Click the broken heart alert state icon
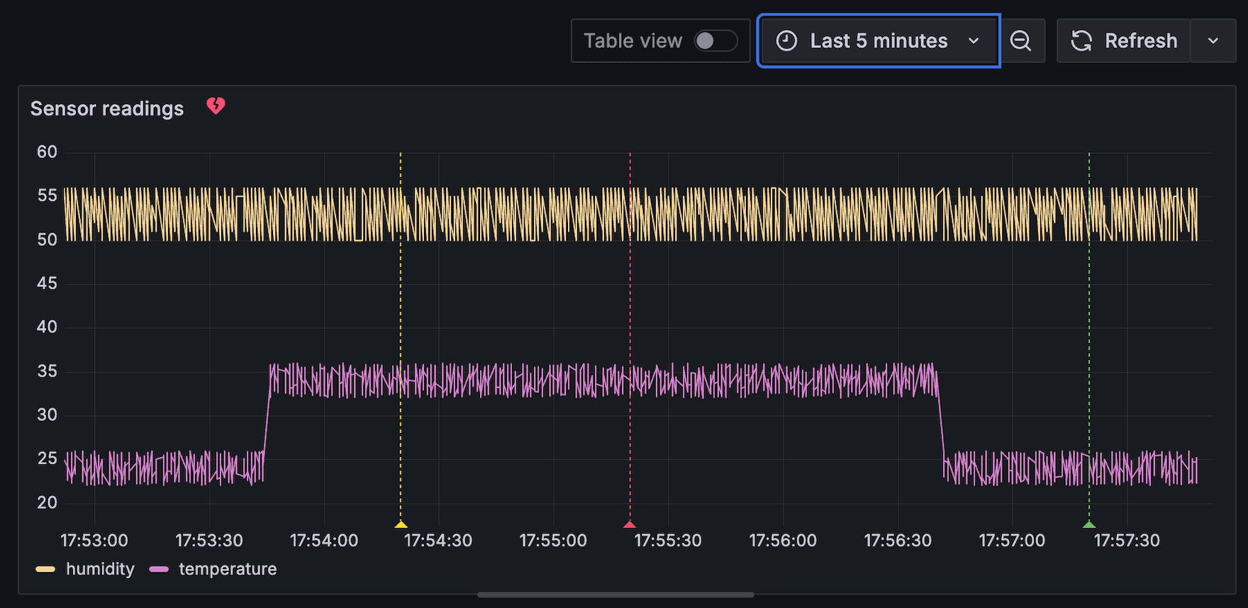The width and height of the screenshot is (1248, 608). pos(216,106)
